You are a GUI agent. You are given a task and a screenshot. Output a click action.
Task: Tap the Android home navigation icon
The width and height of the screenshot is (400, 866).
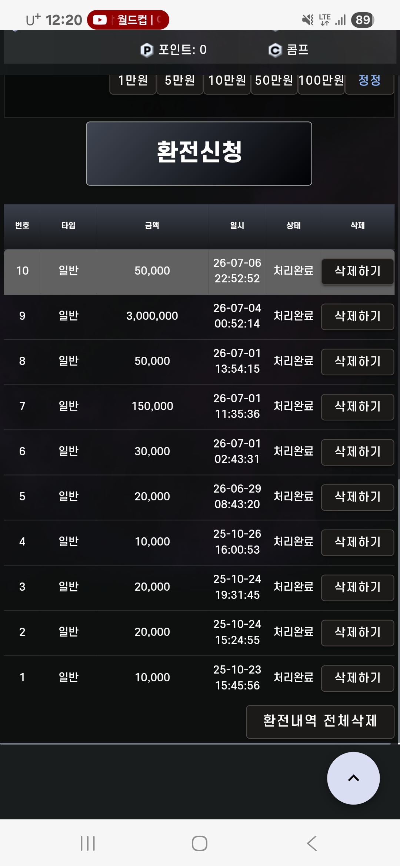[200, 843]
